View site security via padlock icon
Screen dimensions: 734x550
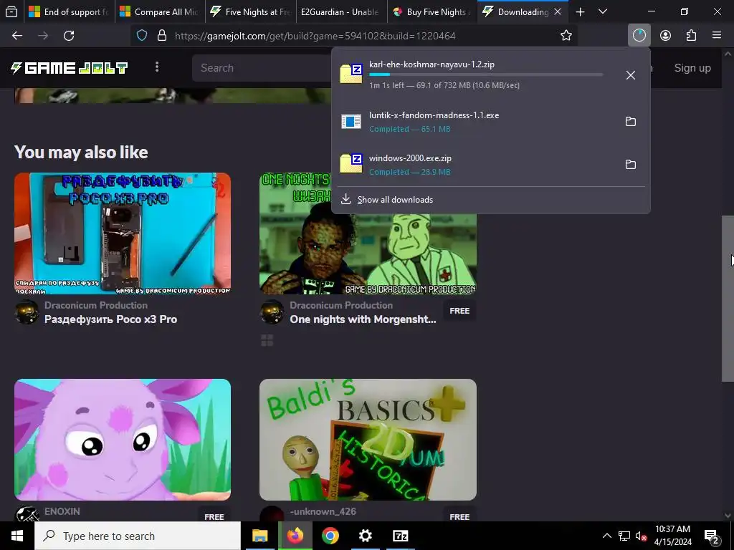tap(162, 36)
